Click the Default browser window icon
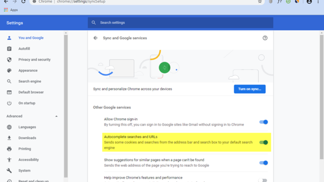 pyautogui.click(x=9, y=92)
